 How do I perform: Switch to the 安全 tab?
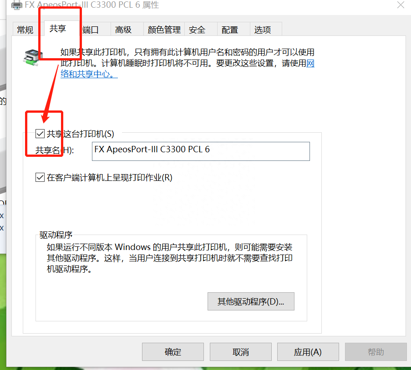coord(197,30)
